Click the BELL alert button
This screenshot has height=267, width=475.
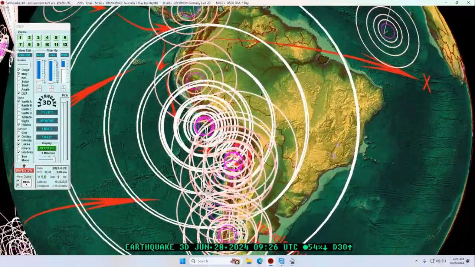pyautogui.click(x=26, y=183)
